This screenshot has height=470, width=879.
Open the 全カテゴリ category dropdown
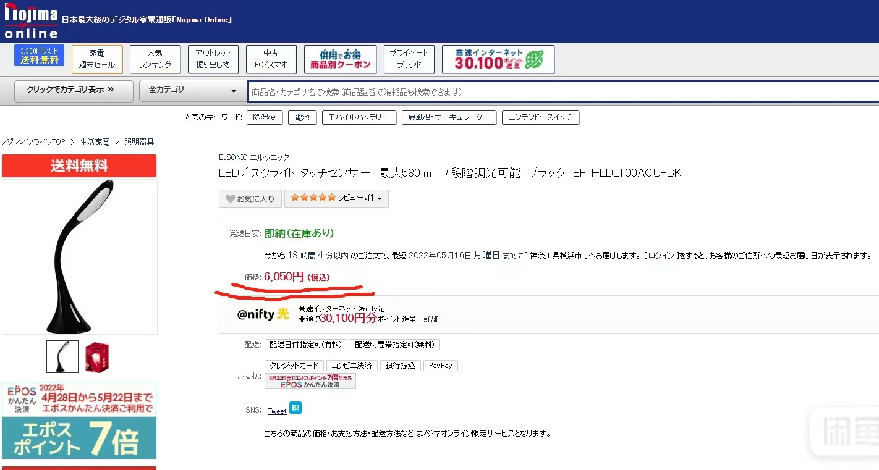192,90
